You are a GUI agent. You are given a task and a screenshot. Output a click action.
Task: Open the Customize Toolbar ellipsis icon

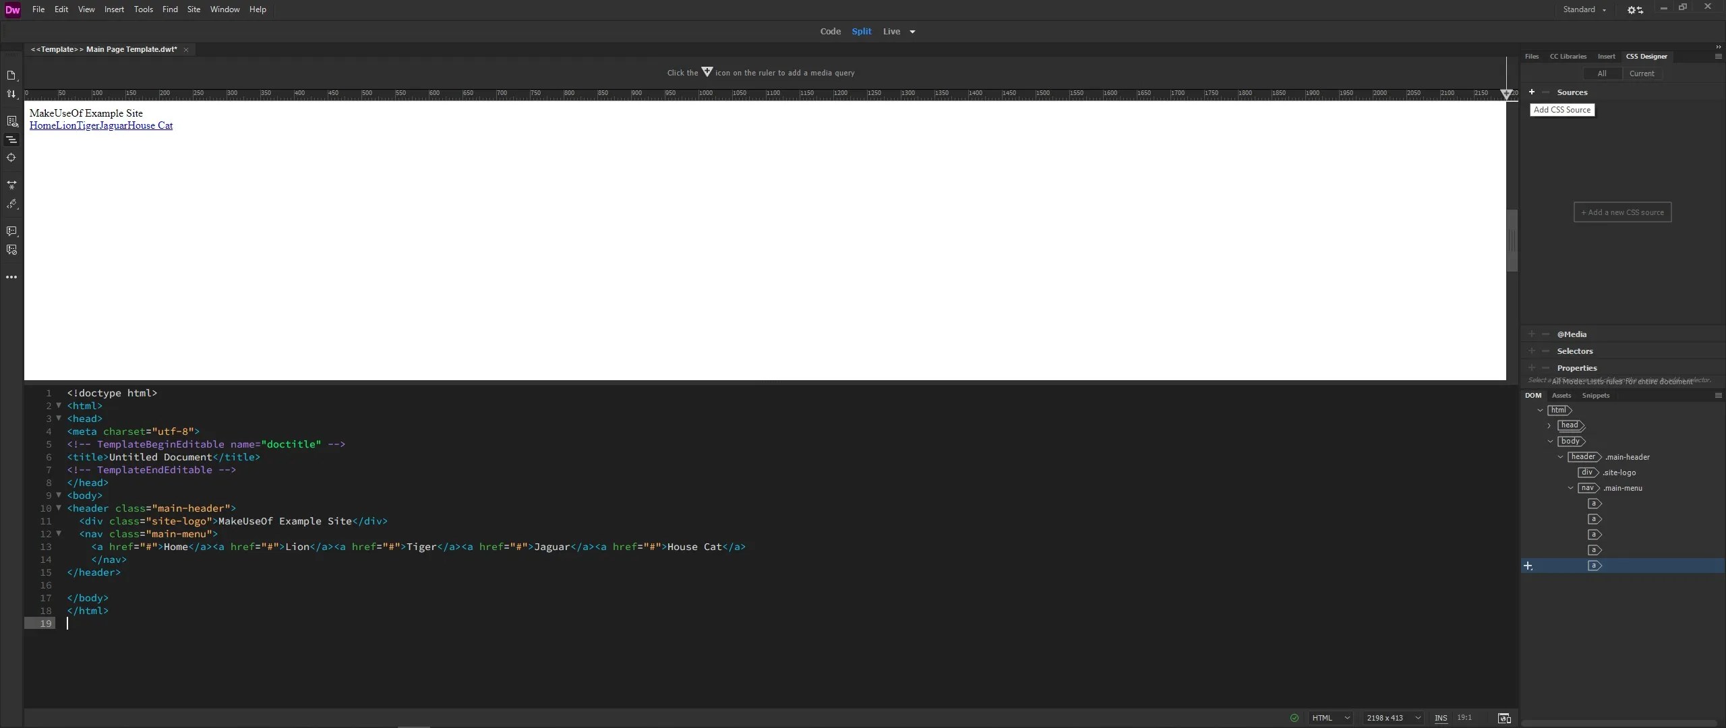[x=11, y=277]
